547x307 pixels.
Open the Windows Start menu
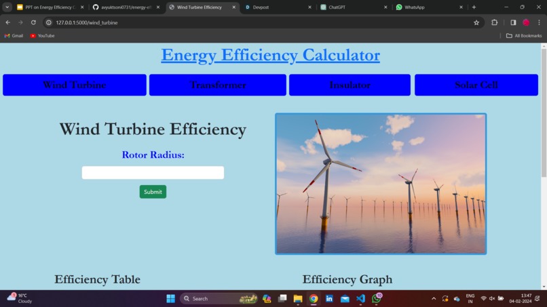tap(170, 299)
